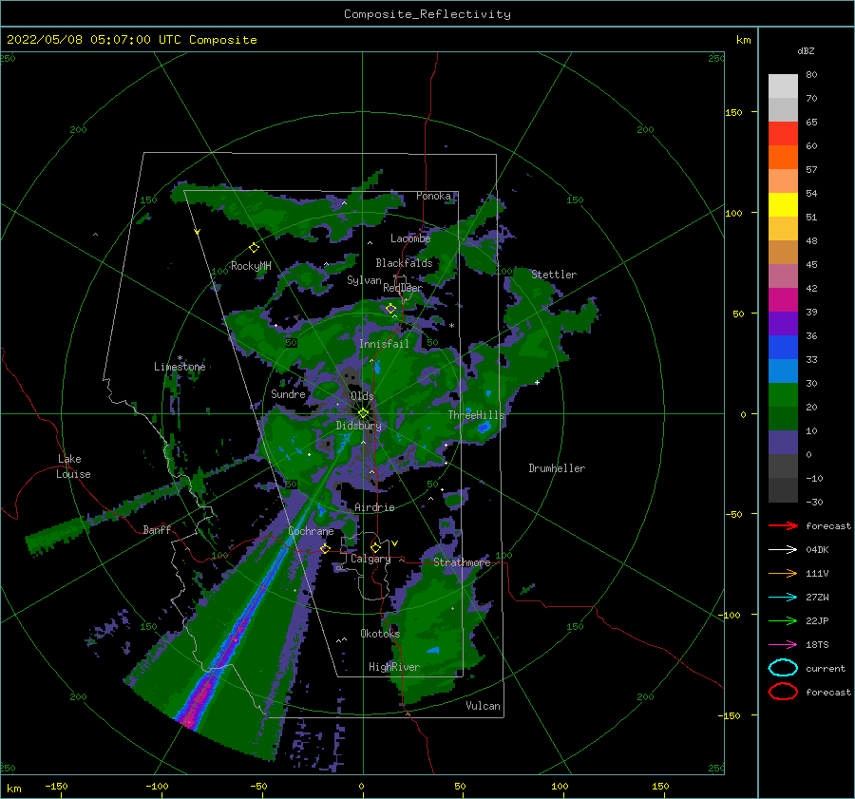Click the 65 dBZ red color swatch
This screenshot has width=855, height=799.
[783, 133]
